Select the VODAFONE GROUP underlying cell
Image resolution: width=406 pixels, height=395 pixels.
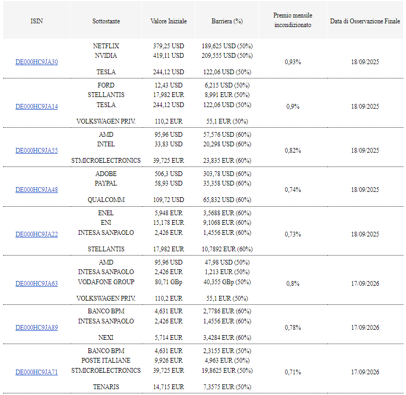coord(106,282)
